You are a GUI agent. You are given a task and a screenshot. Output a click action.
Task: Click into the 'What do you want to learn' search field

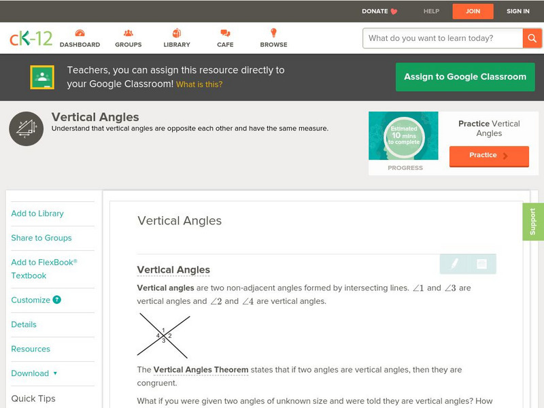point(443,38)
